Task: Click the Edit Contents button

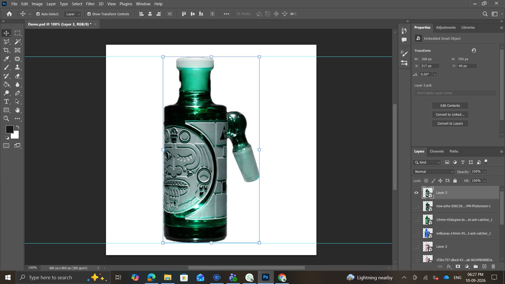Action: [450, 106]
